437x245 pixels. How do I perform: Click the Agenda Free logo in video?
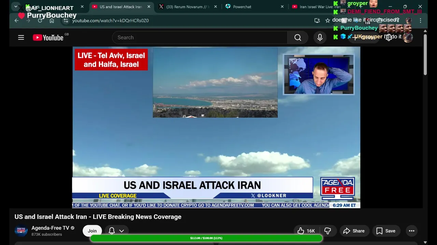point(337,189)
